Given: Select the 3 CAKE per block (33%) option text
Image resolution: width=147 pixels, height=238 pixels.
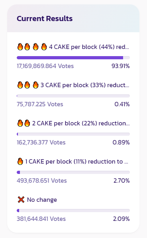Looking at the screenshot, I should pyautogui.click(x=85, y=85).
